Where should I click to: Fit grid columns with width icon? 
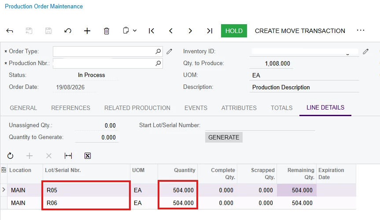pyautogui.click(x=68, y=156)
